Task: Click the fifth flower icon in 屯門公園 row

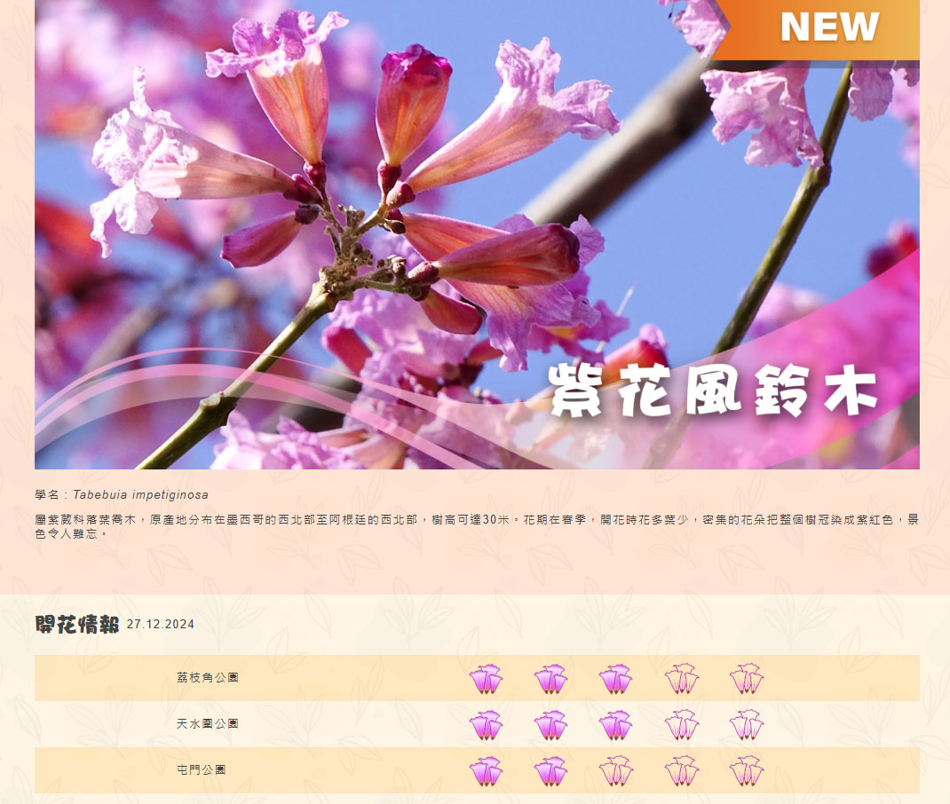Action: tap(746, 771)
